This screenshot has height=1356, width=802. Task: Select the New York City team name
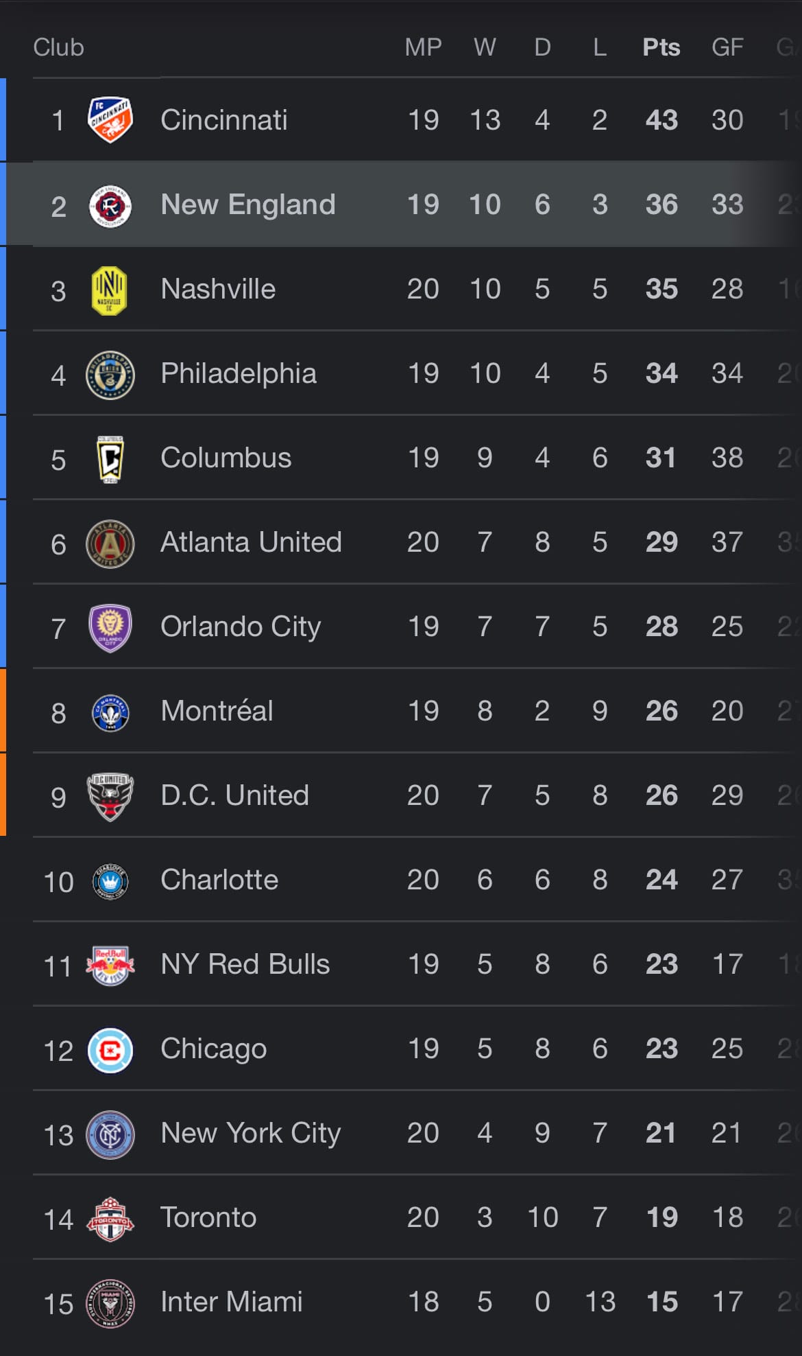[x=250, y=1133]
